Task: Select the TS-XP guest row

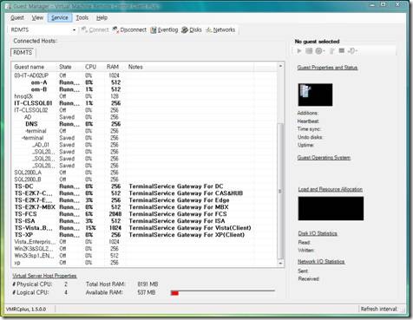Action: [x=144, y=235]
